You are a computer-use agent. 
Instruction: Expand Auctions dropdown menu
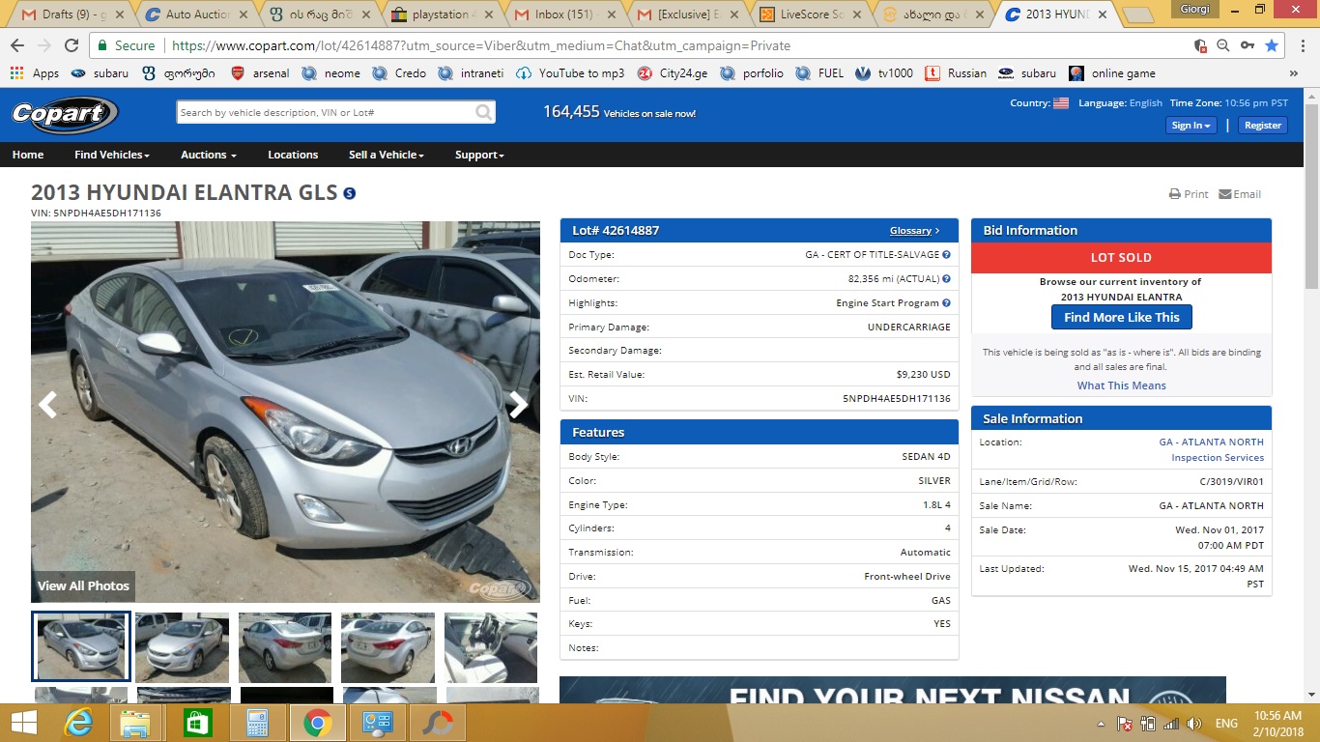[x=209, y=155]
